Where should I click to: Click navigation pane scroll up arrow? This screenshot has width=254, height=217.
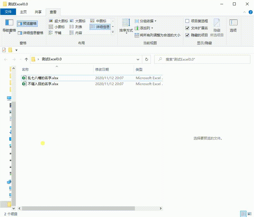tap(13, 68)
